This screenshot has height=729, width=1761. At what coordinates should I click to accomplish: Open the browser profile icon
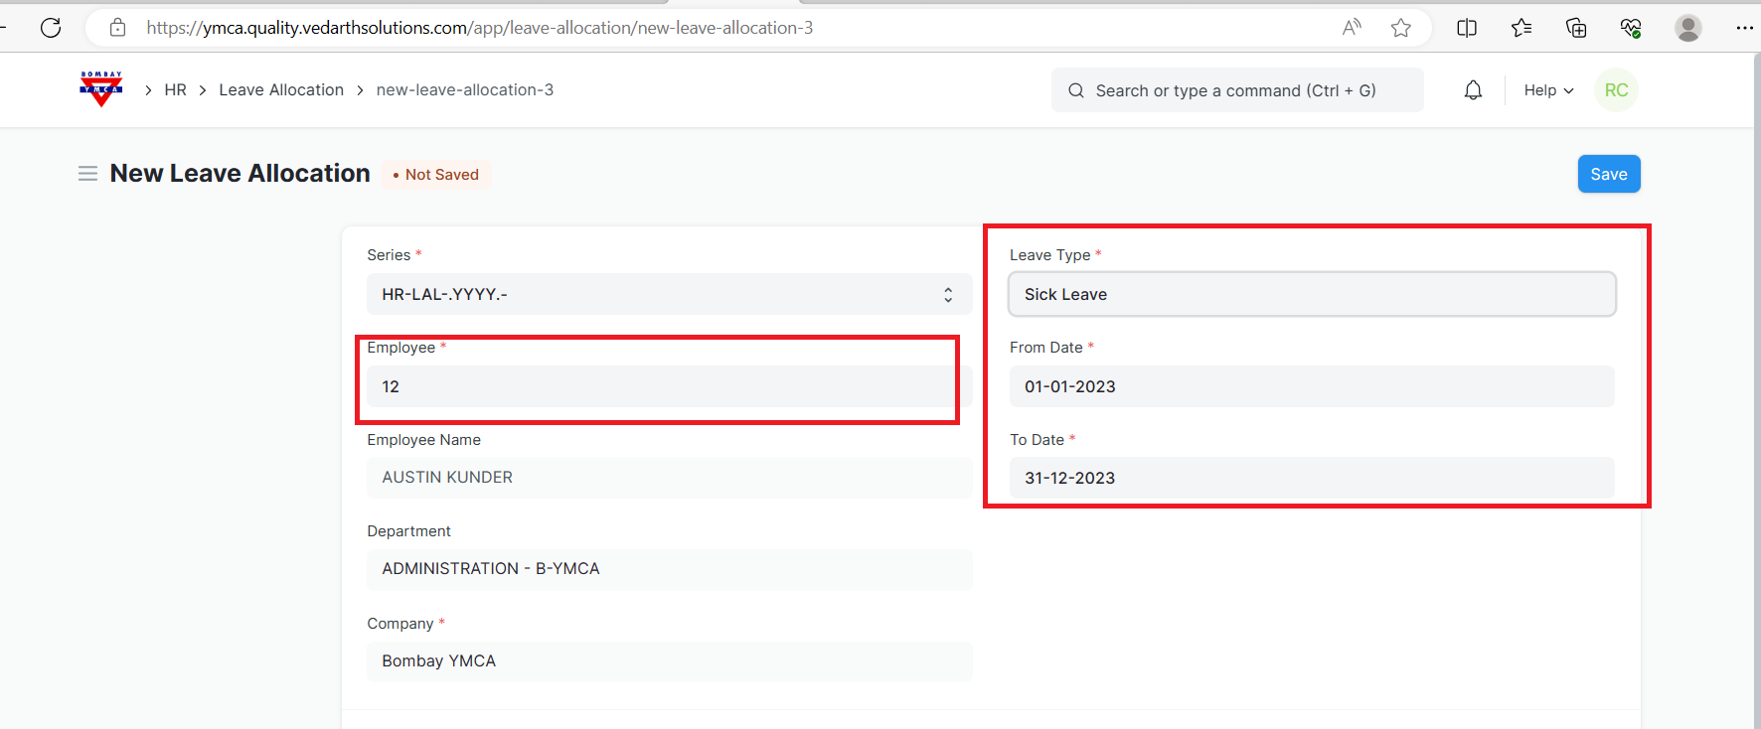(x=1687, y=28)
